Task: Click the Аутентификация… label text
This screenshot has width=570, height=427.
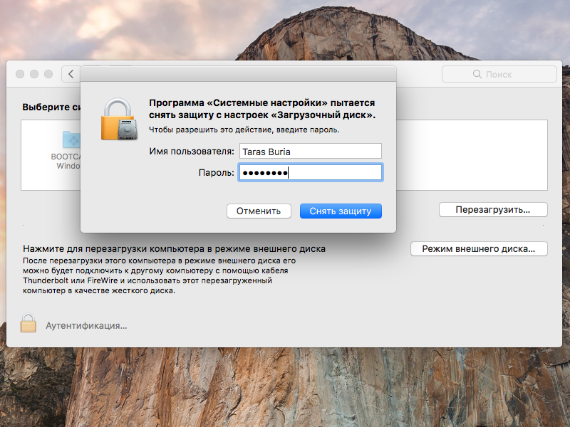Action: [86, 325]
